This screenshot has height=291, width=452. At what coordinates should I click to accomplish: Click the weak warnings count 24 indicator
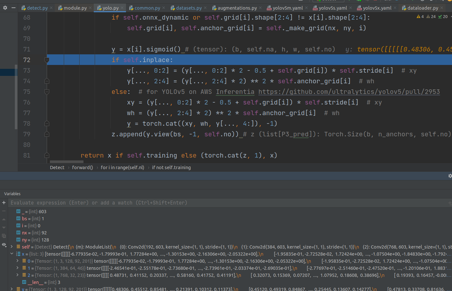pos(431,17)
